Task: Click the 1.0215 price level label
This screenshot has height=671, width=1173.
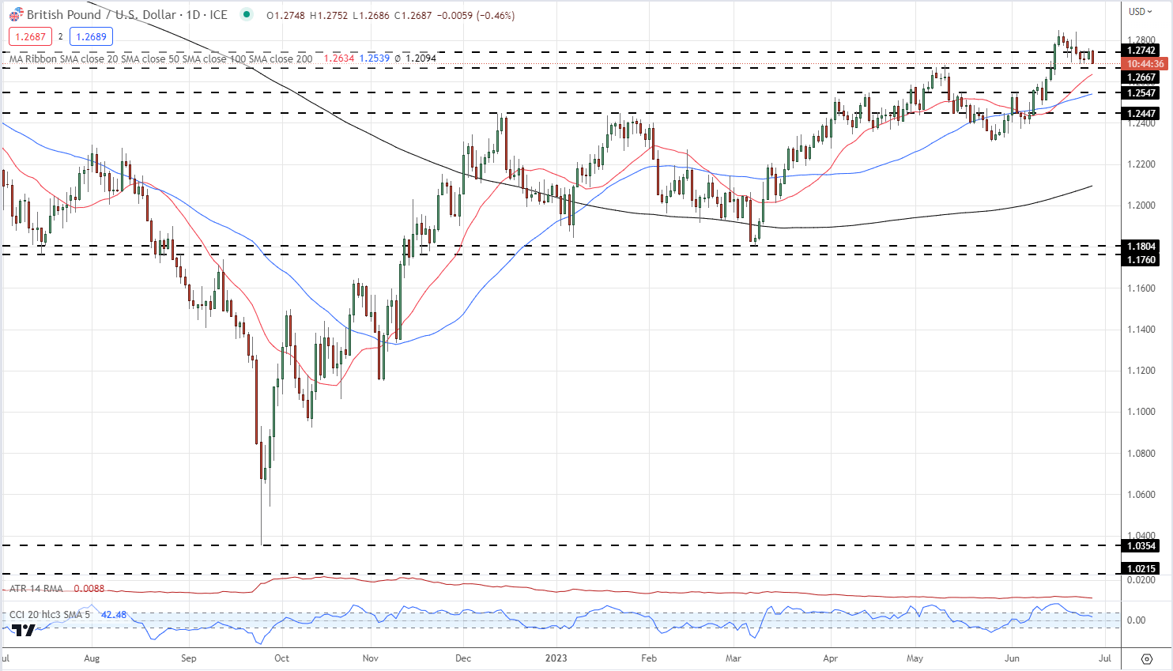Action: pos(1141,569)
